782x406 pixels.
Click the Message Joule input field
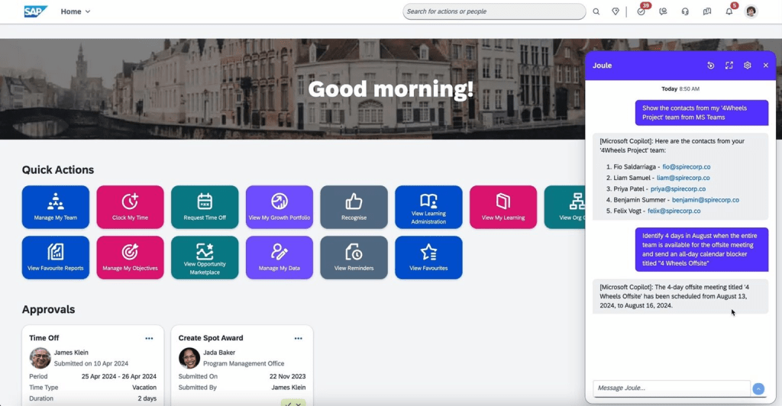(x=671, y=388)
